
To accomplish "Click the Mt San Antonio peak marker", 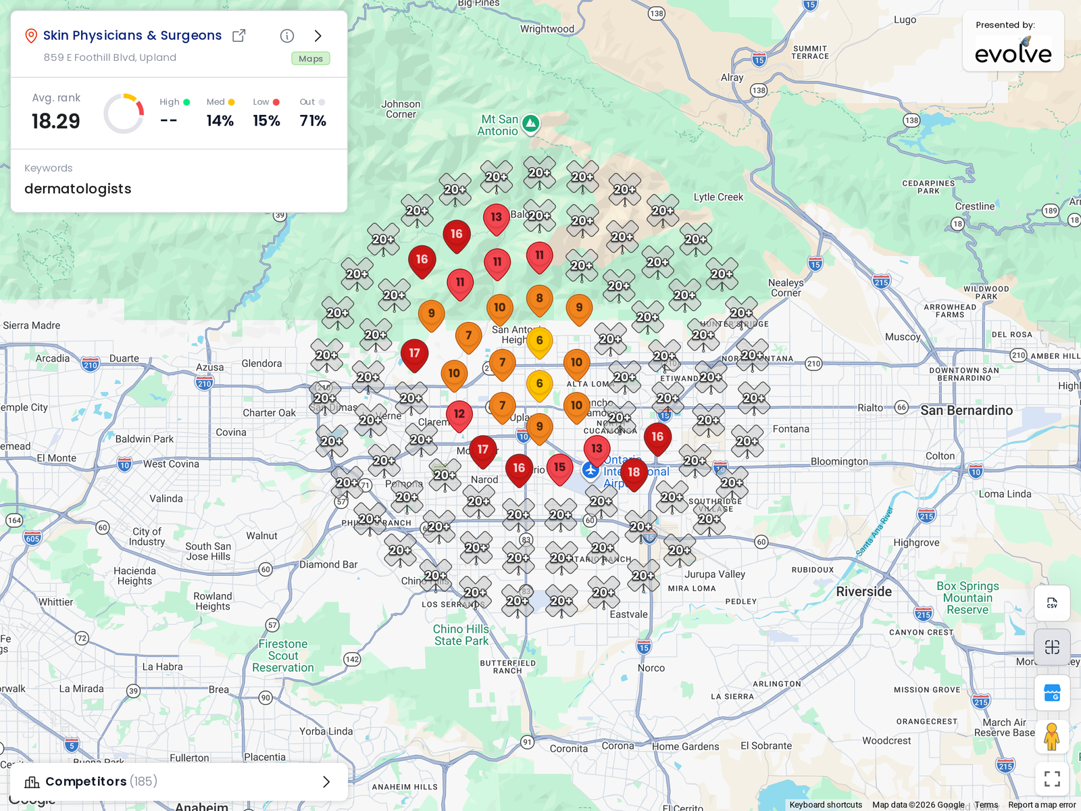I will [x=531, y=124].
